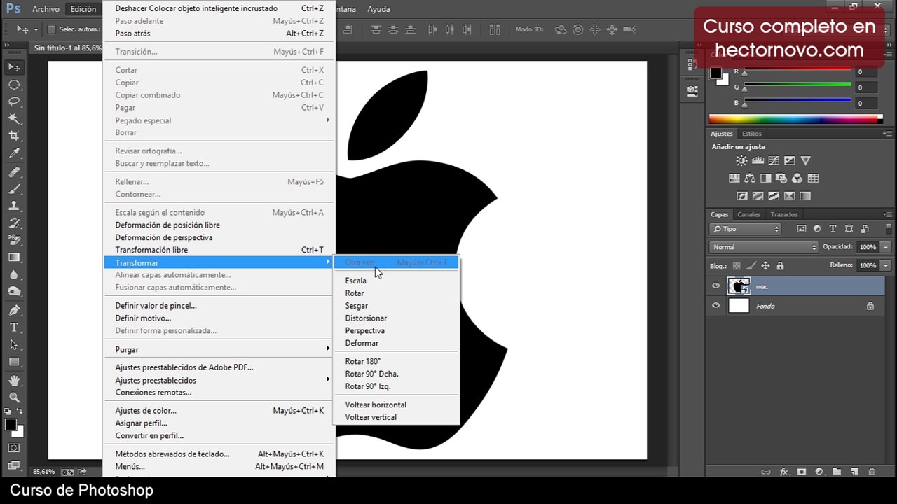
Task: Choose Transformación libre menu entry
Action: 220,250
